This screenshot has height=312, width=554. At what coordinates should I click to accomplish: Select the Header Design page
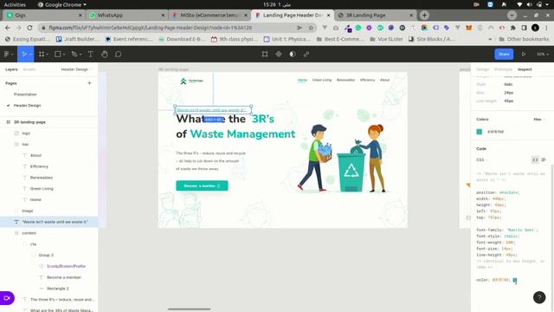tap(27, 106)
